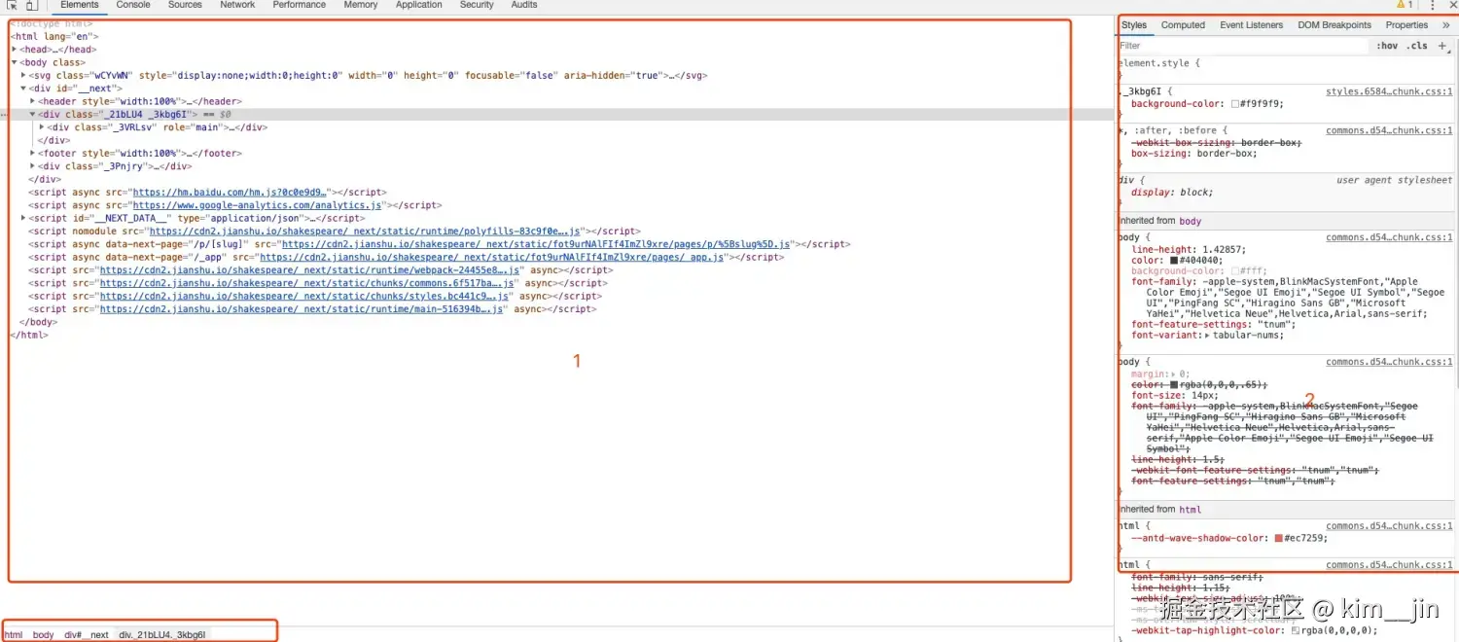Open the hm.baidu.com script link
The height and width of the screenshot is (642, 1459).
click(x=230, y=193)
